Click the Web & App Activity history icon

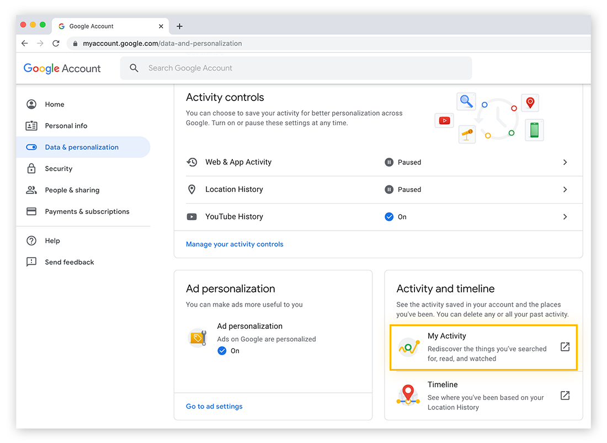(191, 162)
